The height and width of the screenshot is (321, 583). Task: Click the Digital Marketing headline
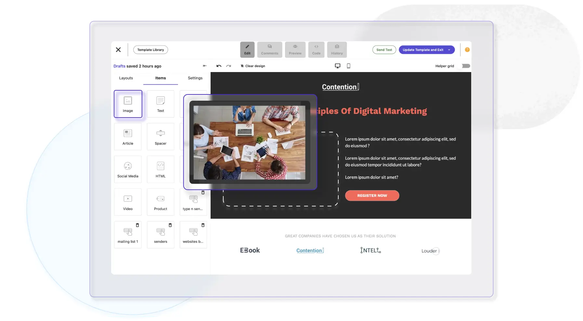(370, 111)
